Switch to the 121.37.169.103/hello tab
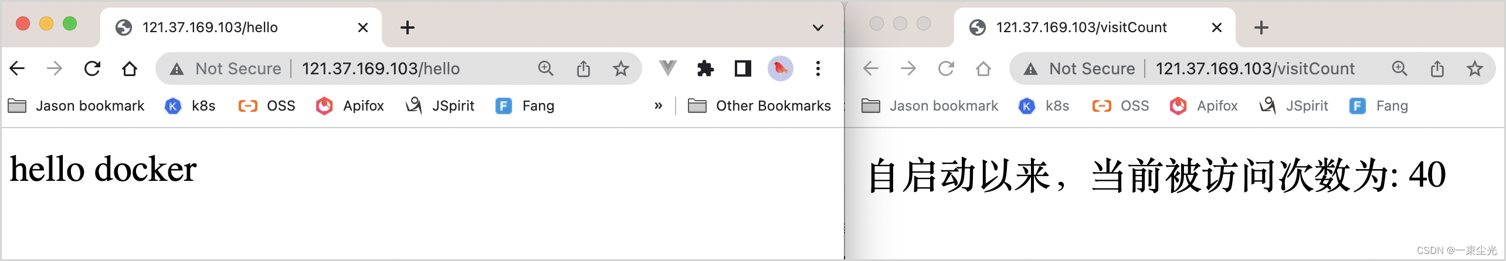Viewport: 1506px width, 261px height. (241, 28)
